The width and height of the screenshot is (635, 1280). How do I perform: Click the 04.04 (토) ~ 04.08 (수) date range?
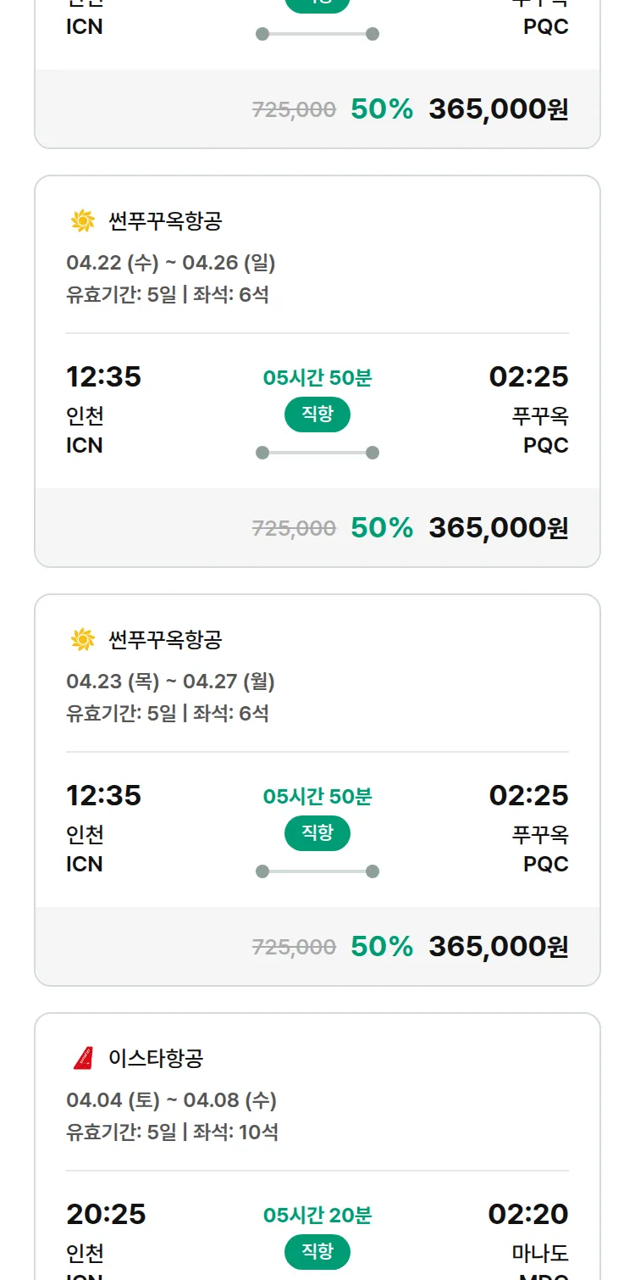pyautogui.click(x=172, y=1100)
